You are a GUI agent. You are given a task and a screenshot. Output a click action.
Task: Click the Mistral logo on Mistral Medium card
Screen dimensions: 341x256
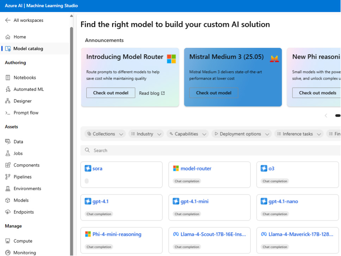[274, 59]
